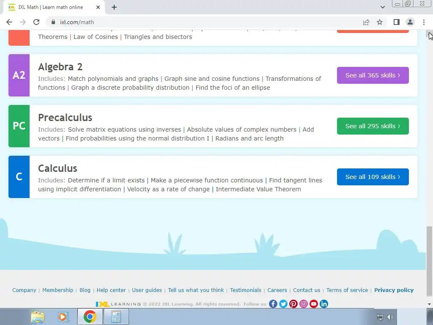The image size is (433, 325).
Task: Open the Contact us footer link
Action: tap(307, 290)
